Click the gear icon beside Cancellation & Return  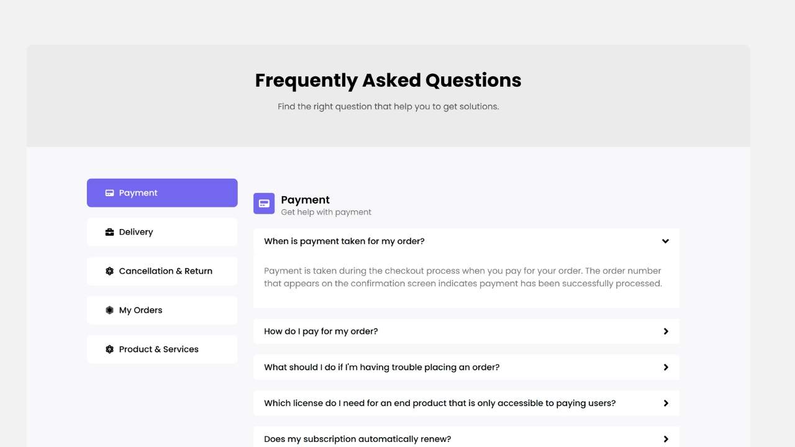tap(109, 271)
